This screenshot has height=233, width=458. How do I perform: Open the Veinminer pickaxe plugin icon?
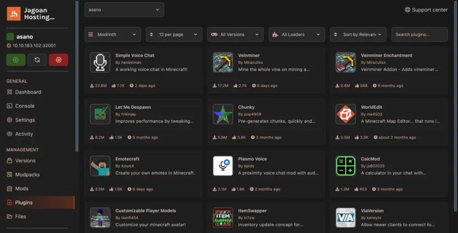click(x=223, y=62)
